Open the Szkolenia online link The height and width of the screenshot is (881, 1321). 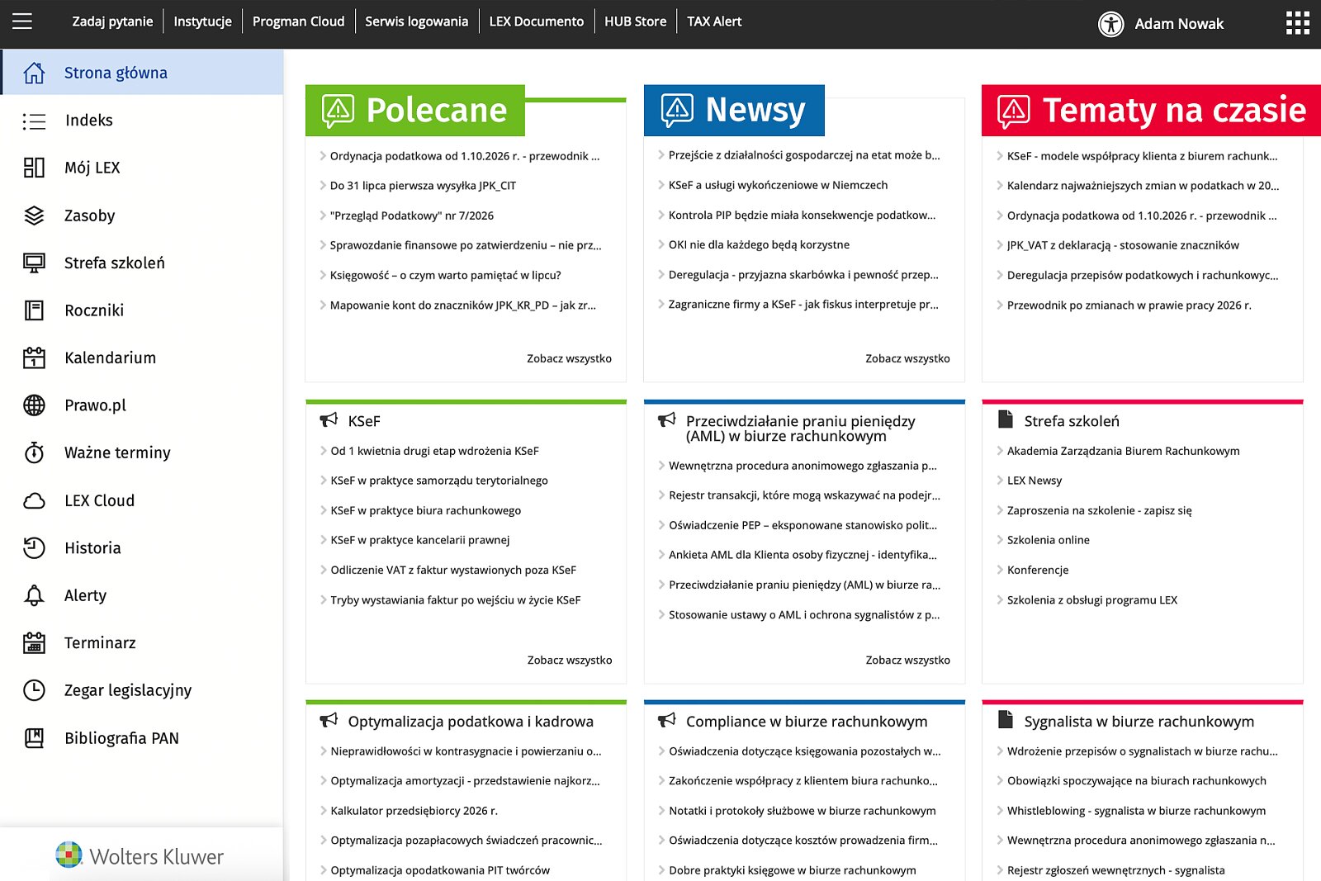click(x=1049, y=540)
